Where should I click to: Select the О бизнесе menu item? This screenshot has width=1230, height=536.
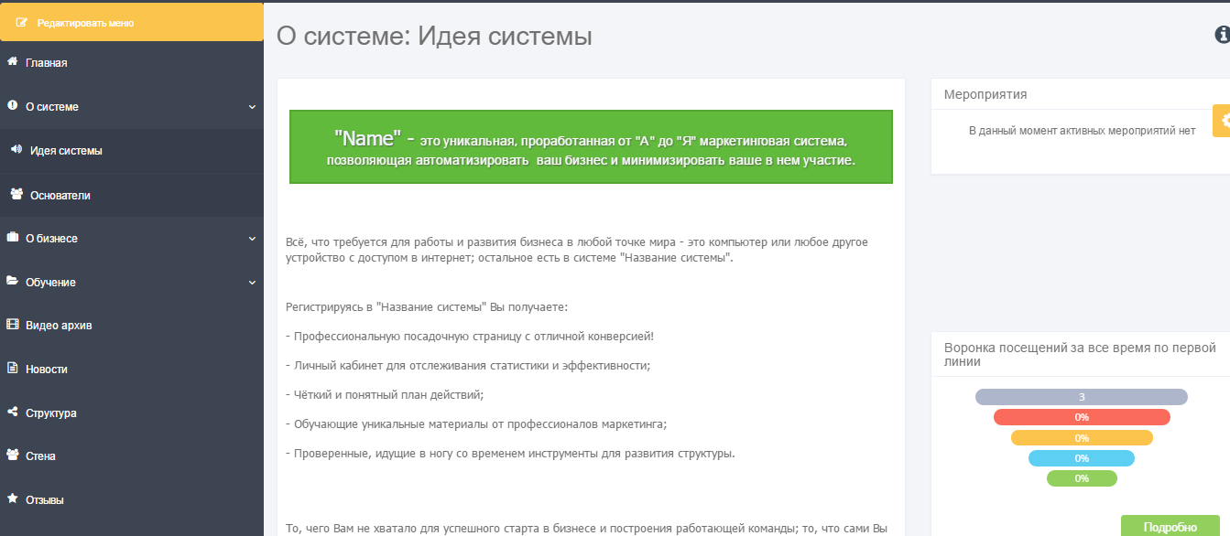coord(132,239)
